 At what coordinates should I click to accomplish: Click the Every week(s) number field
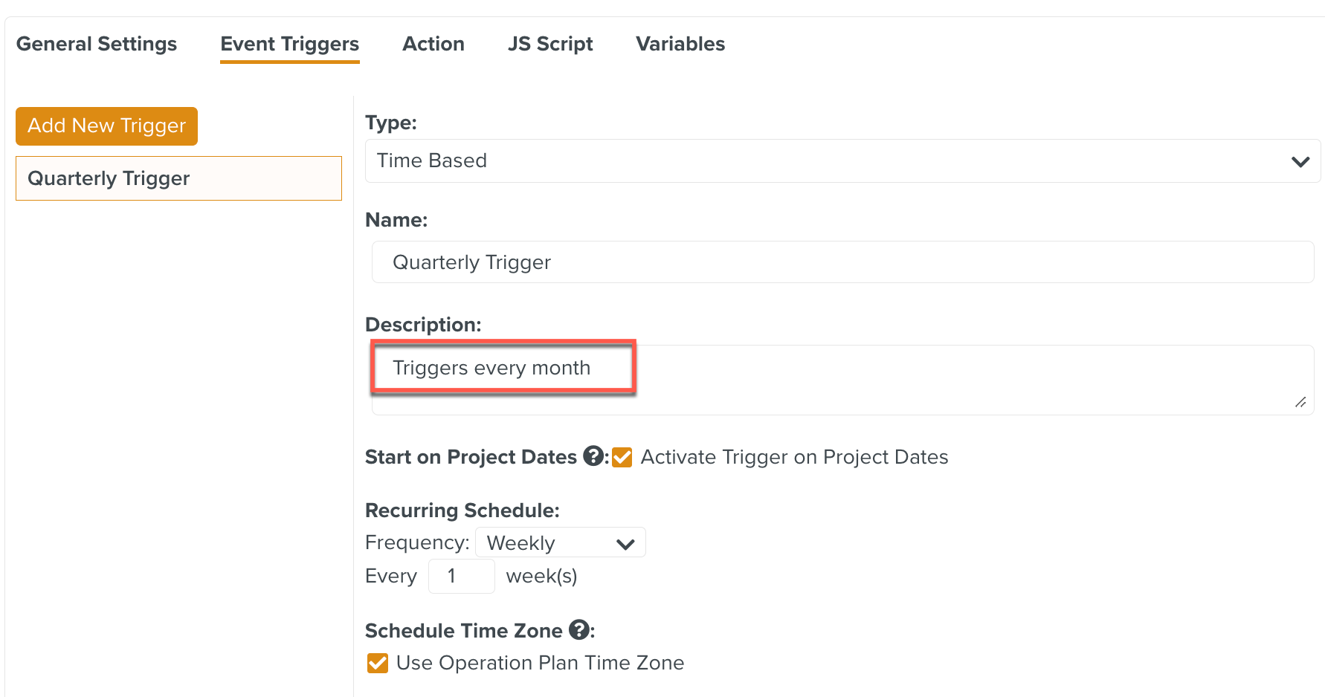[x=461, y=576]
